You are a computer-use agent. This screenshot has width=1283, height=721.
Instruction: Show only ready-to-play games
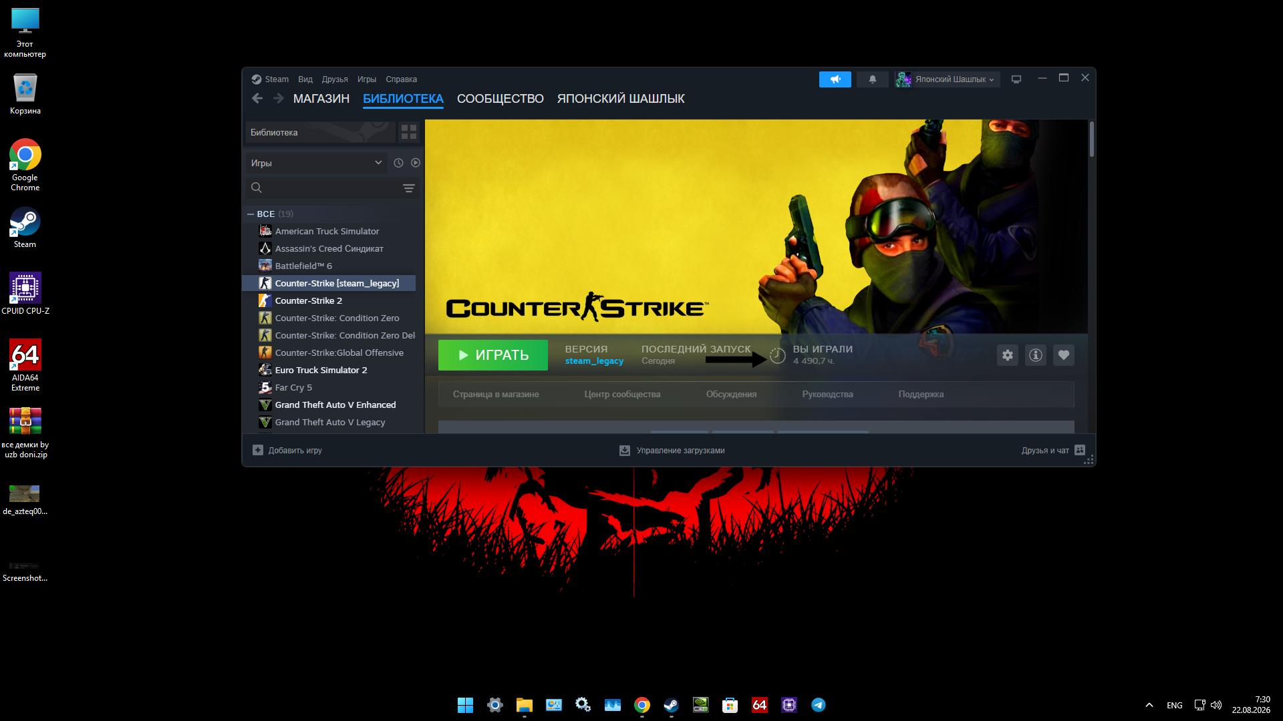[x=416, y=163]
